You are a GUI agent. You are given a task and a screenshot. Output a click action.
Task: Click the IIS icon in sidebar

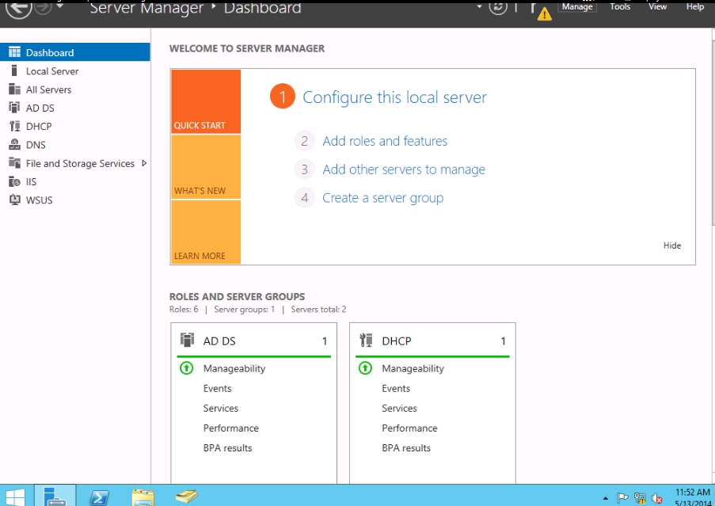14,181
